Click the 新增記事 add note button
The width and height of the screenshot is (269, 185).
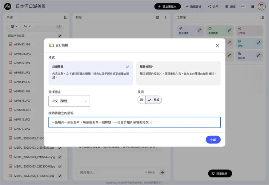220,173
